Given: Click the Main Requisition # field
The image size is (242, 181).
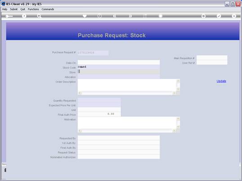Looking at the screenshot, I should point(212,58).
